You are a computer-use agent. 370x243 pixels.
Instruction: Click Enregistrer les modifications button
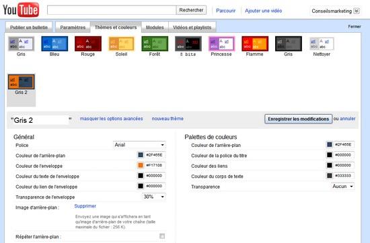tap(298, 119)
